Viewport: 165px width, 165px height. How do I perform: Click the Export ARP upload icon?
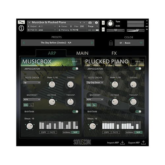[144, 143]
